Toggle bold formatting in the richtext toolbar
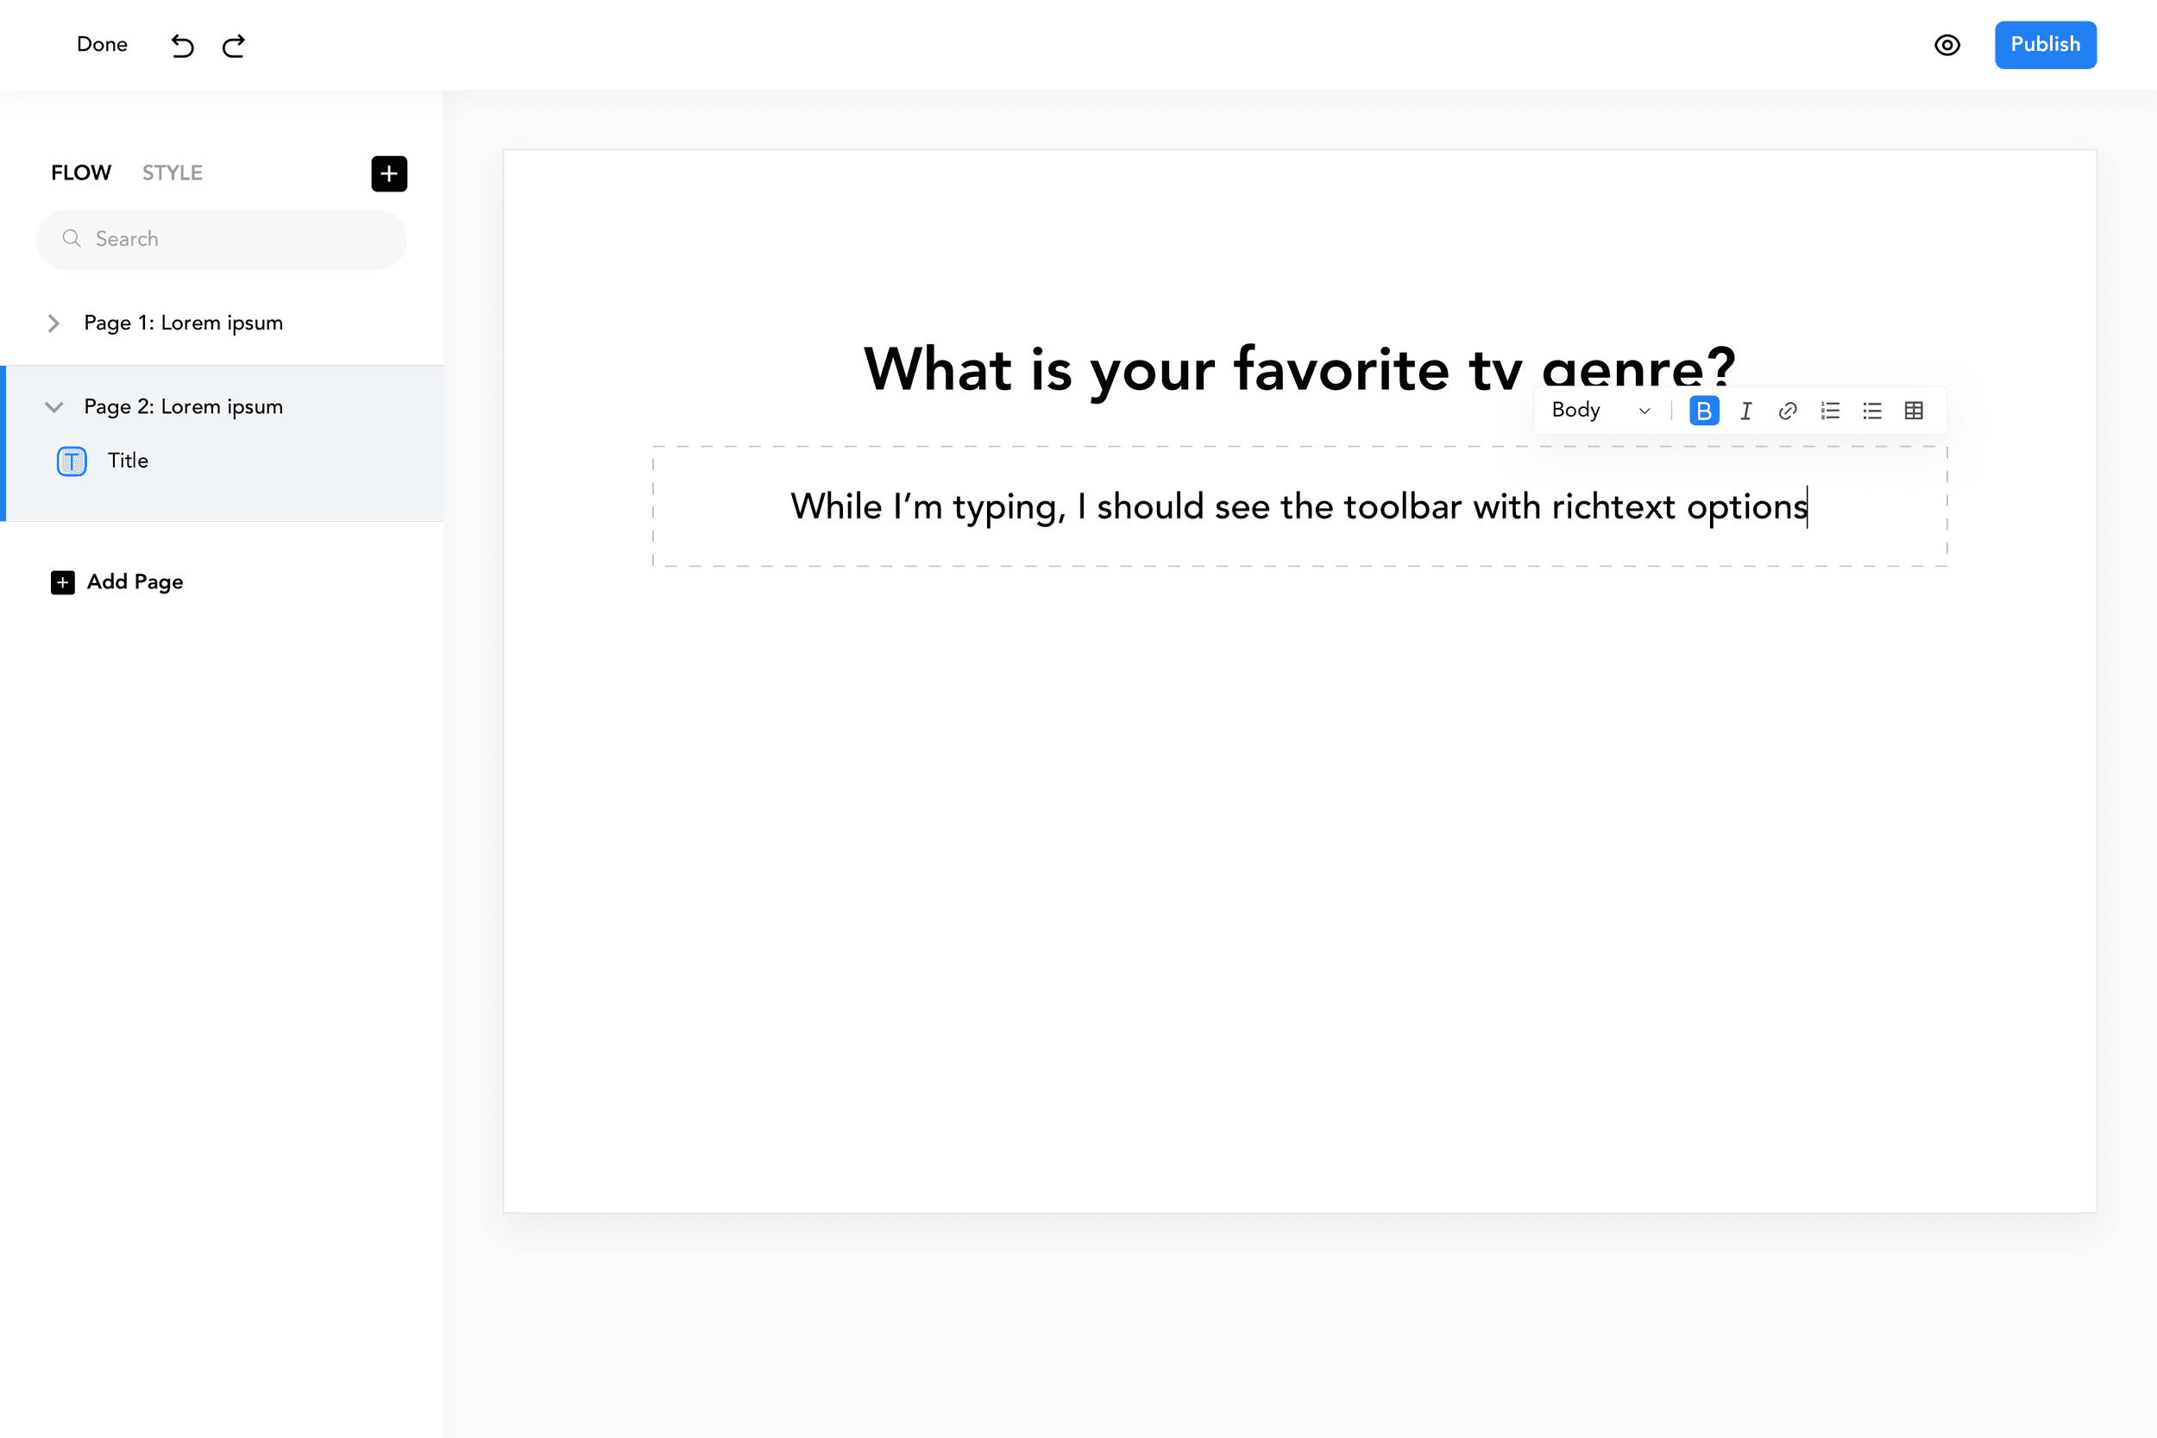The image size is (2157, 1438). (x=1704, y=411)
